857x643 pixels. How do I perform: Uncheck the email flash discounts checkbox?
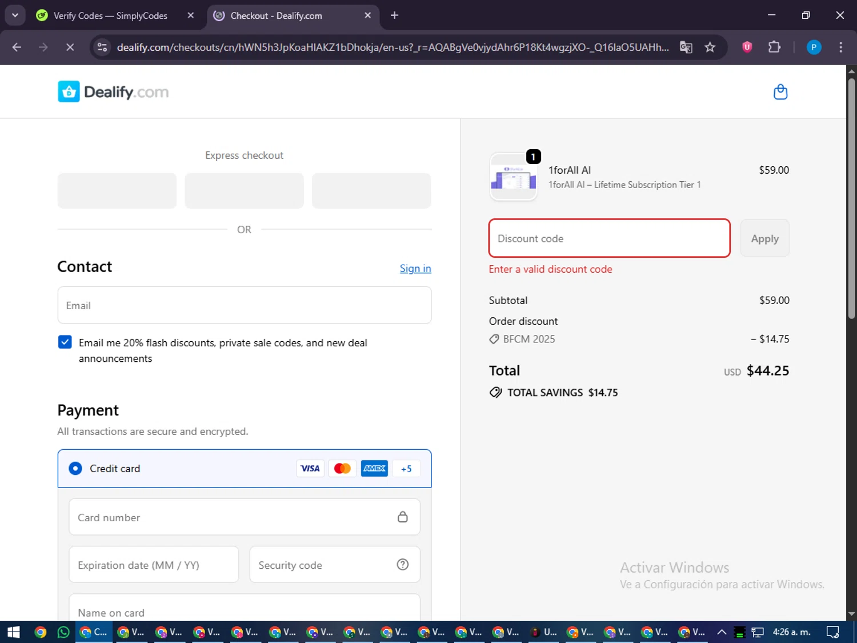[65, 342]
